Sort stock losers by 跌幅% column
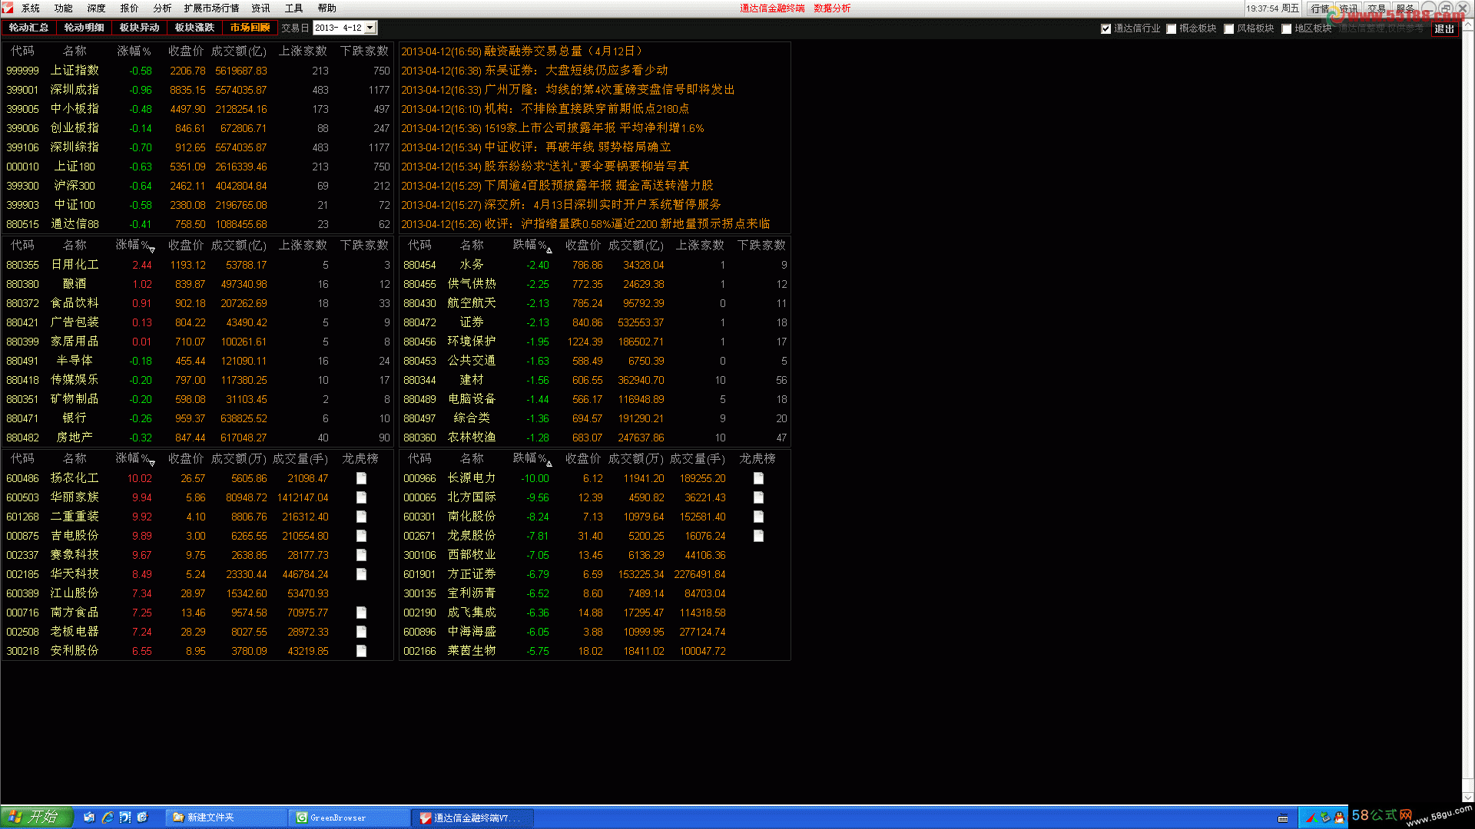1475x829 pixels. coord(532,458)
